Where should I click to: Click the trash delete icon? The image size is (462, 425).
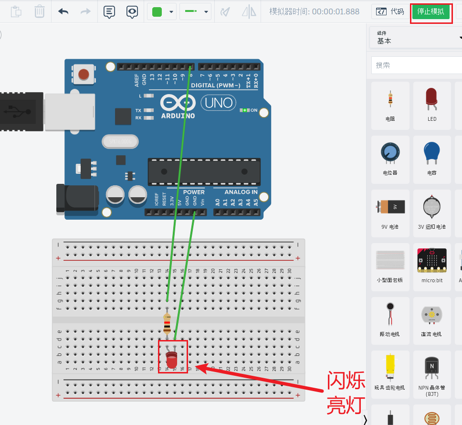39,12
